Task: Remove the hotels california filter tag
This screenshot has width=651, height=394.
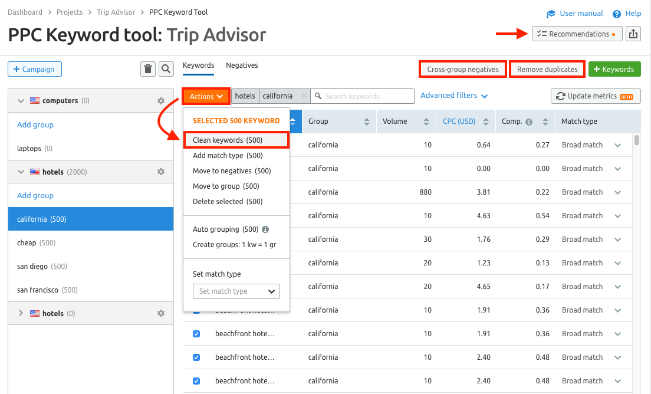Action: tap(304, 96)
